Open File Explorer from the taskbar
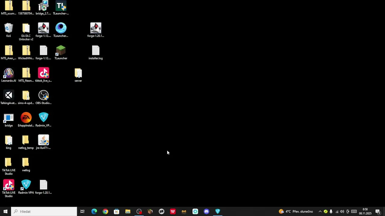Screen dimensions: 385x216 128,211
